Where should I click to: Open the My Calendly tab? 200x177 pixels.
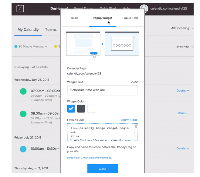pos(28,29)
